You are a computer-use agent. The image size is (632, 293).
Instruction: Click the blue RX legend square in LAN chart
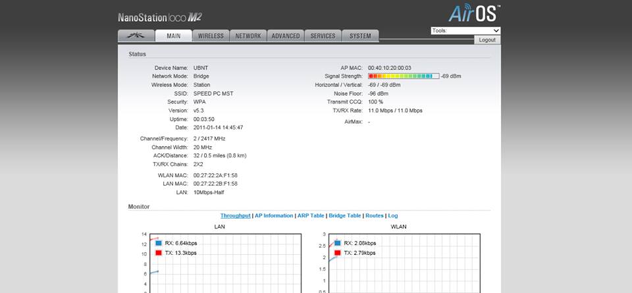(159, 243)
